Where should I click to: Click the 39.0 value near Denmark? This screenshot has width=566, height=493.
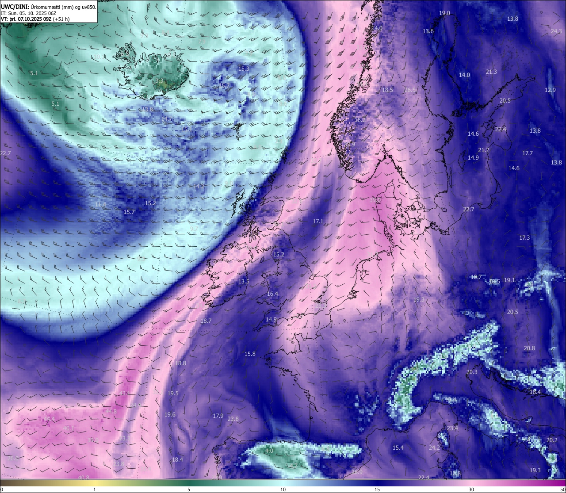[x=375, y=200]
